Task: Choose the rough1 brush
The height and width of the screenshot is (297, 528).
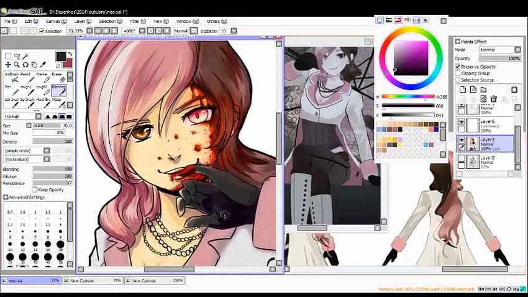Action: (27, 90)
